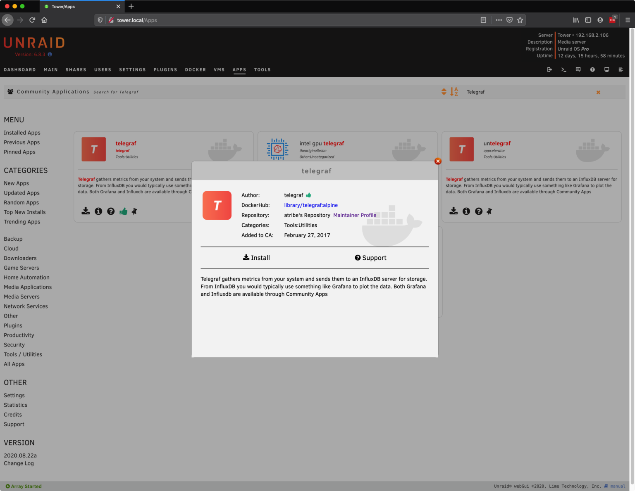Open the terminal icon in Unraid header
Image resolution: width=635 pixels, height=491 pixels.
click(563, 69)
